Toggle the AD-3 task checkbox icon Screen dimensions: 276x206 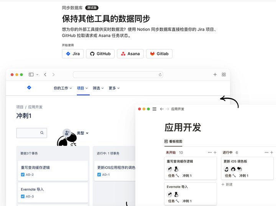pyautogui.click(x=23, y=196)
